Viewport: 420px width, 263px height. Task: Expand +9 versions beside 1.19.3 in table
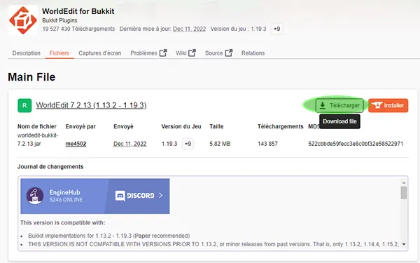188,144
